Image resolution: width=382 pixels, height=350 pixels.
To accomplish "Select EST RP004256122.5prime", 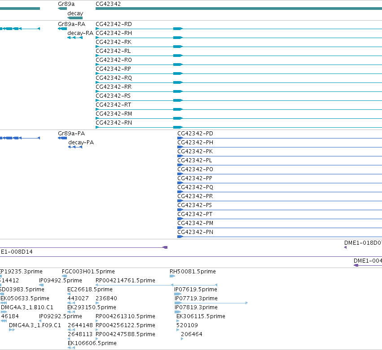I will click(126, 326).
